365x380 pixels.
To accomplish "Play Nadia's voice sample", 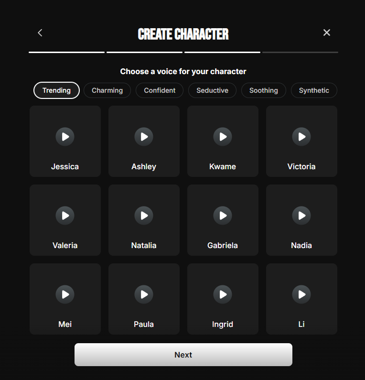I will click(301, 216).
